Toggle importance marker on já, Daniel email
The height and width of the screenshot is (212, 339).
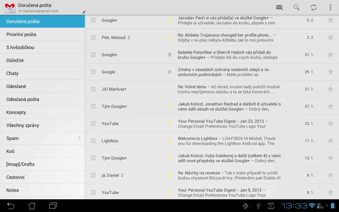tap(169, 175)
